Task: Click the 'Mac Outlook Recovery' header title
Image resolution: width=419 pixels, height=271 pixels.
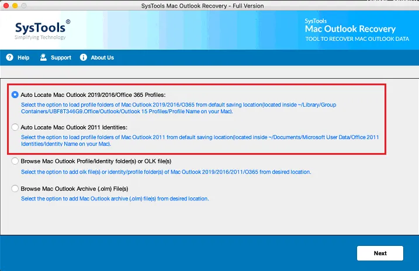Action: 350,29
